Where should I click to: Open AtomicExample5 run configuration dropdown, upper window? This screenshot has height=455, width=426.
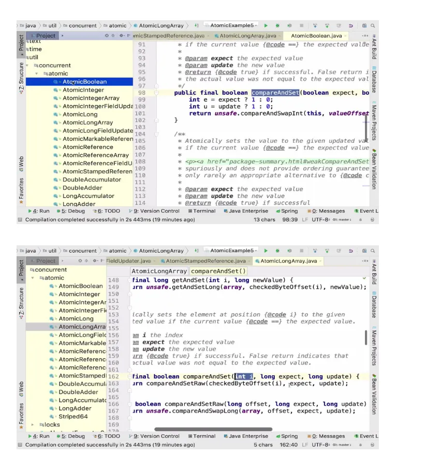point(231,25)
